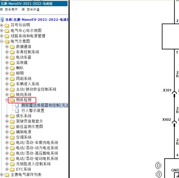Click the folder icon for 电动车窗
Image resolution: width=179 pixels, height=178 pixels.
click(12, 57)
